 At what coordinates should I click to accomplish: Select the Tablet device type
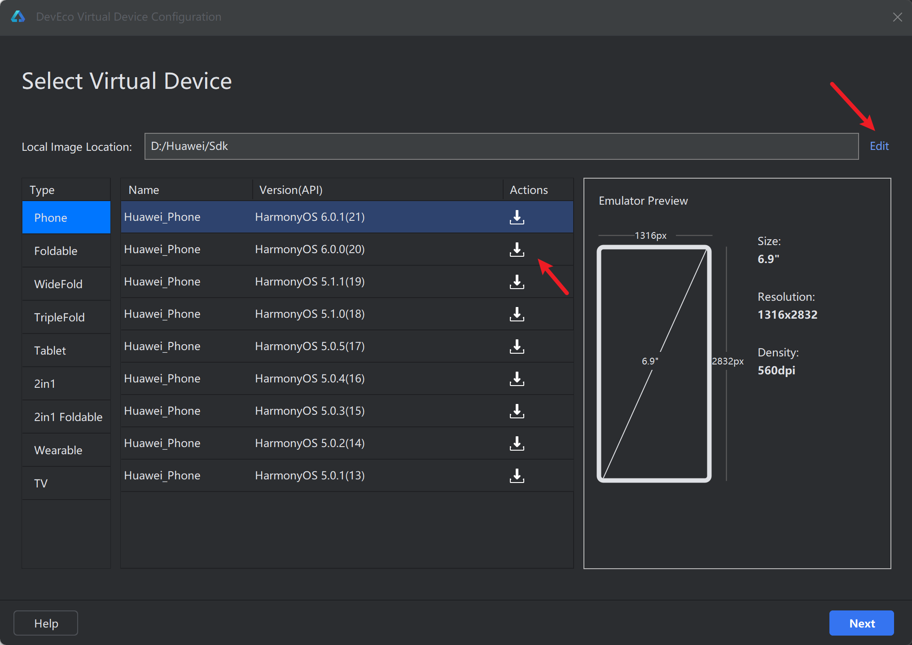[50, 351]
